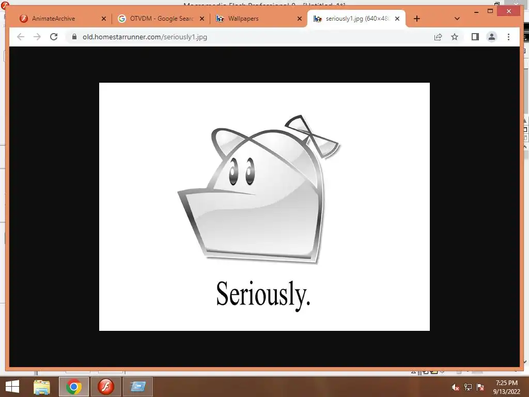Unmute the system volume tray icon
Image resolution: width=529 pixels, height=397 pixels.
(x=456, y=387)
